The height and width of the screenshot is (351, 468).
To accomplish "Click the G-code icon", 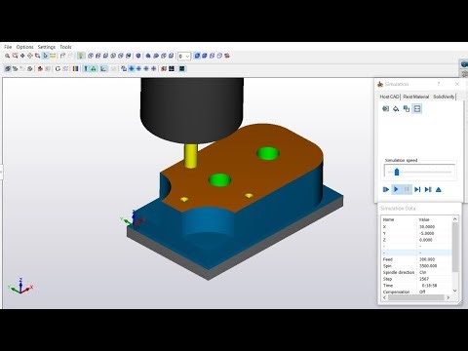I will [58, 68].
